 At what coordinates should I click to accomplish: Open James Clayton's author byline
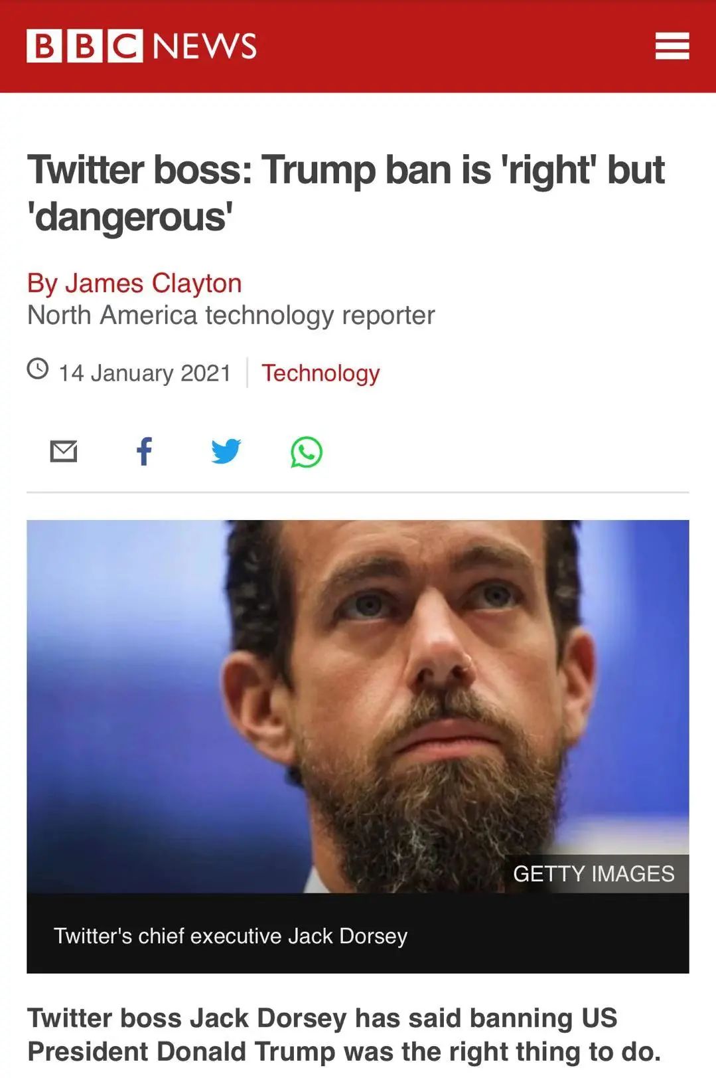[x=134, y=283]
